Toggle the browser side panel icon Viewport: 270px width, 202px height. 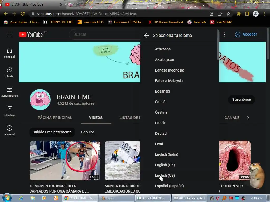[x=247, y=14]
